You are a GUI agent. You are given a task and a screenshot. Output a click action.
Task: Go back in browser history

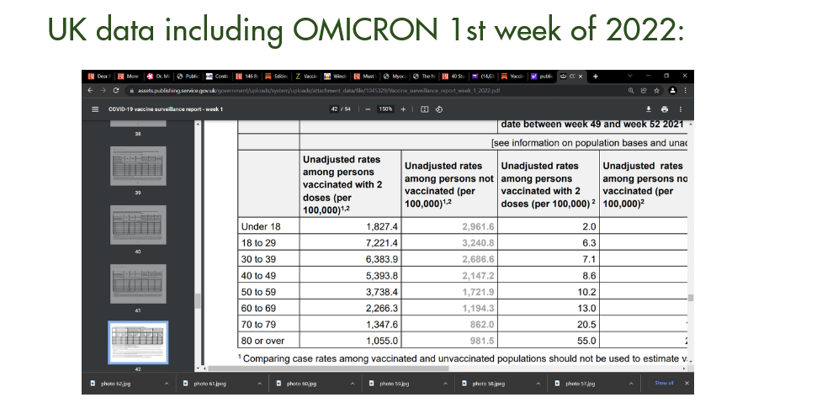90,90
